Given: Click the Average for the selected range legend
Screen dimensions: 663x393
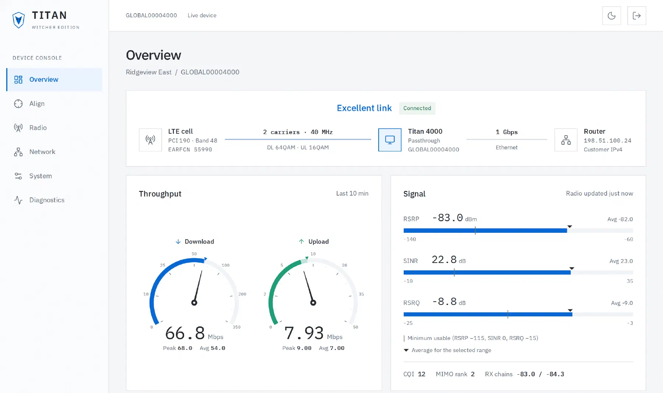Looking at the screenshot, I should point(448,350).
